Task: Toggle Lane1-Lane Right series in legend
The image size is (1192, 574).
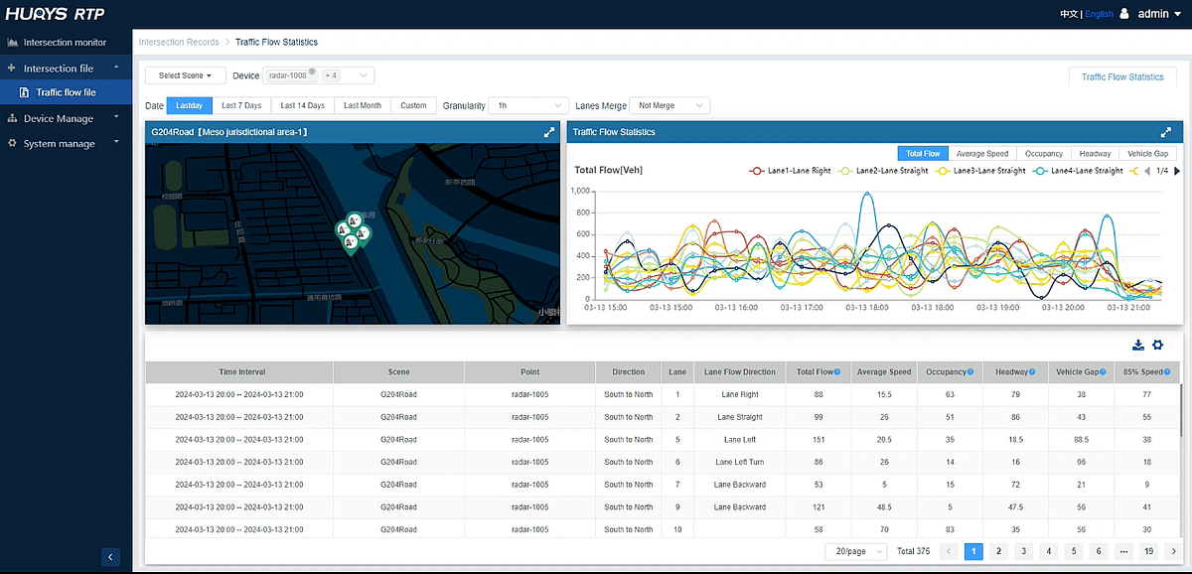Action: point(791,171)
